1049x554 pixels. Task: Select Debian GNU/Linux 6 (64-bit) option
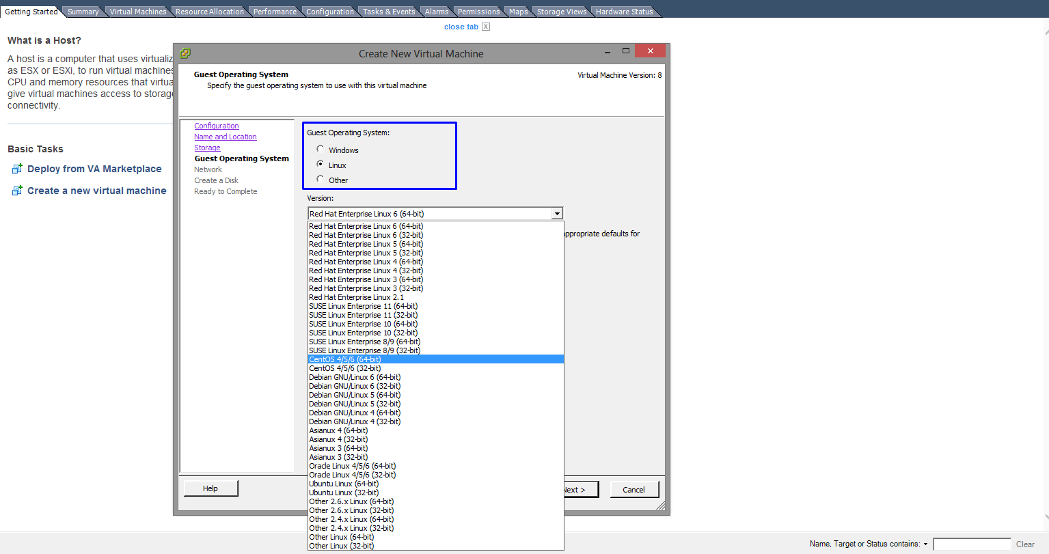pos(355,377)
